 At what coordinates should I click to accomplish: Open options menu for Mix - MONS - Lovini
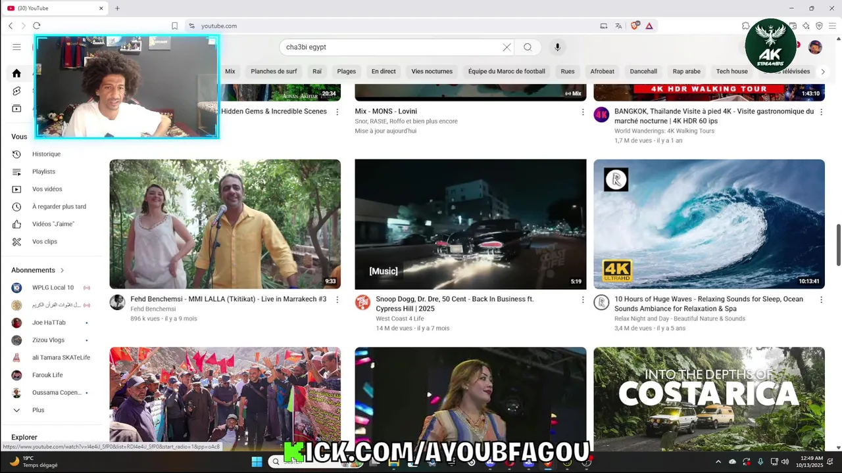pos(583,112)
